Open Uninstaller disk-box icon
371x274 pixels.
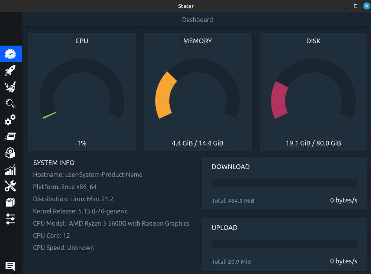(x=10, y=153)
